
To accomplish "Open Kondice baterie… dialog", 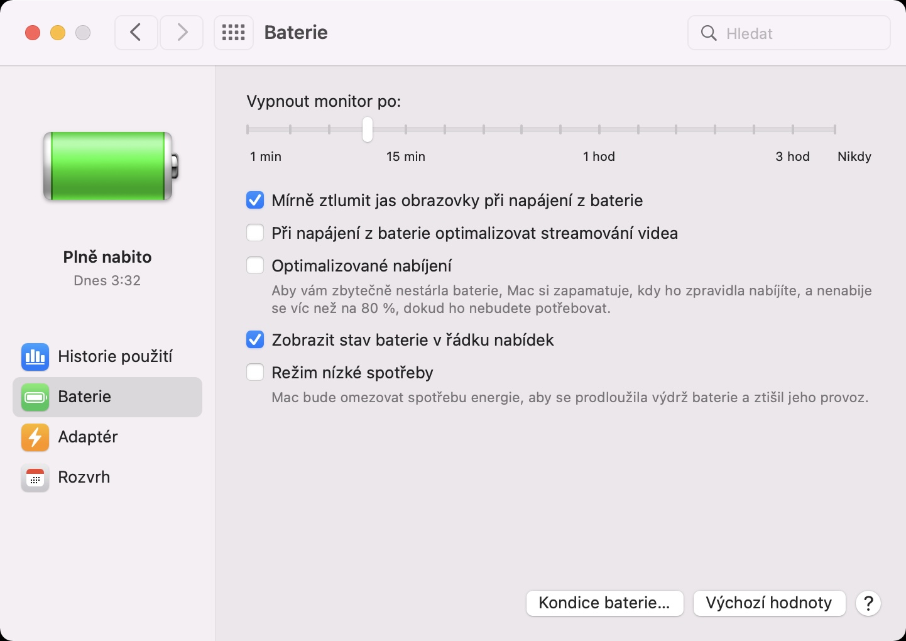I will [x=604, y=603].
